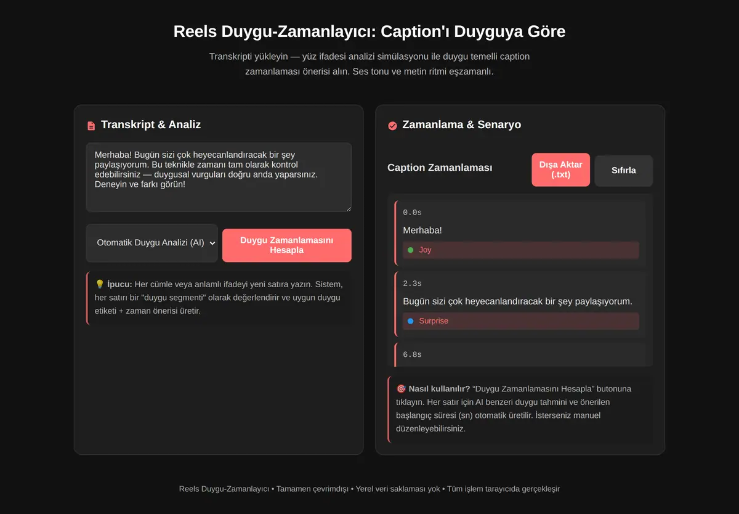Click the Caption Zamanlaması heading
This screenshot has width=739, height=514.
coord(440,168)
